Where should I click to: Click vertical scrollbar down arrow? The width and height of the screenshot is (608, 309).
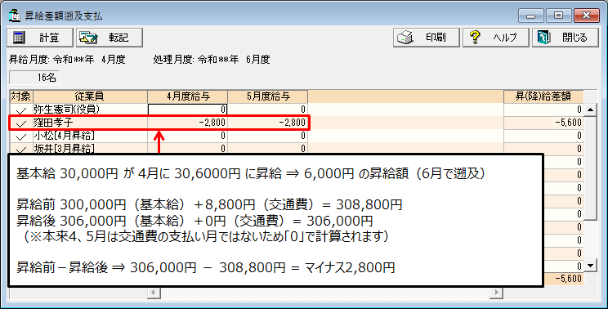click(590, 266)
